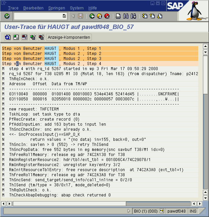
Task: Expand the Modus 2, Step 3 row
Action: 100,59
